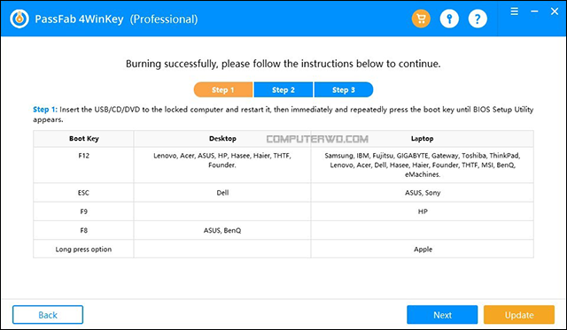Screen dimensions: 567x330
Task: Click the orange shopping cart icon
Action: (421, 19)
